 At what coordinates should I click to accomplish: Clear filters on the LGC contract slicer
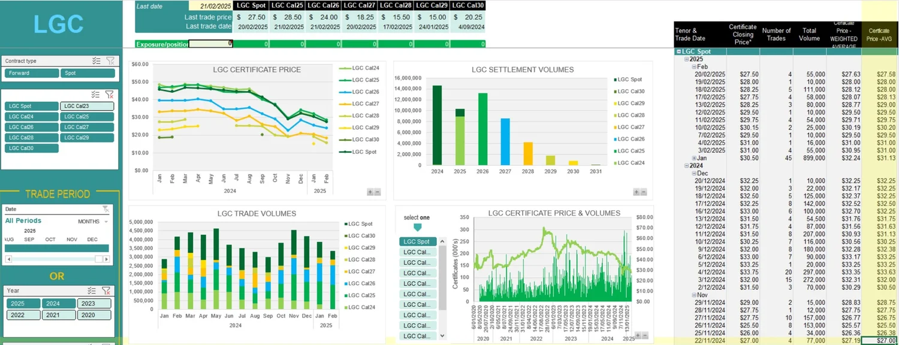pyautogui.click(x=110, y=94)
